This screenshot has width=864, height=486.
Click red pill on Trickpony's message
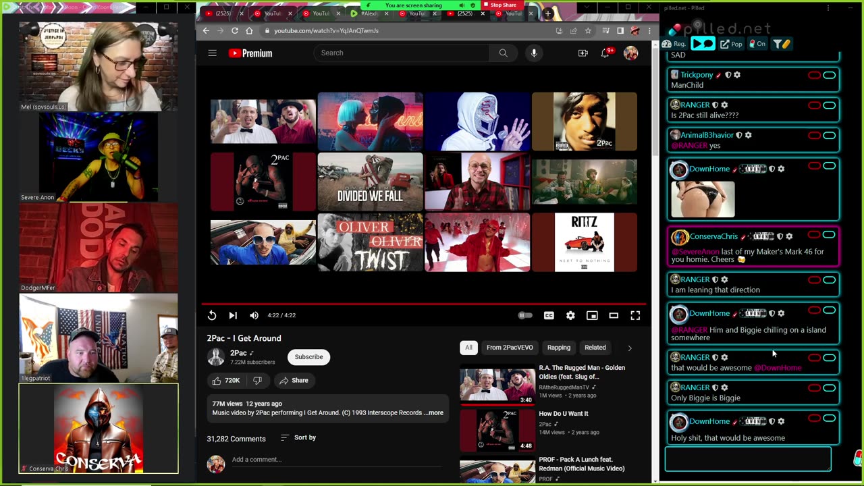(x=814, y=75)
